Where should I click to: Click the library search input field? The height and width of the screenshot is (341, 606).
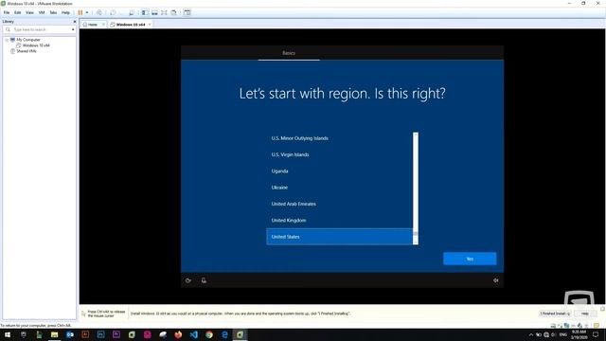pyautogui.click(x=41, y=29)
